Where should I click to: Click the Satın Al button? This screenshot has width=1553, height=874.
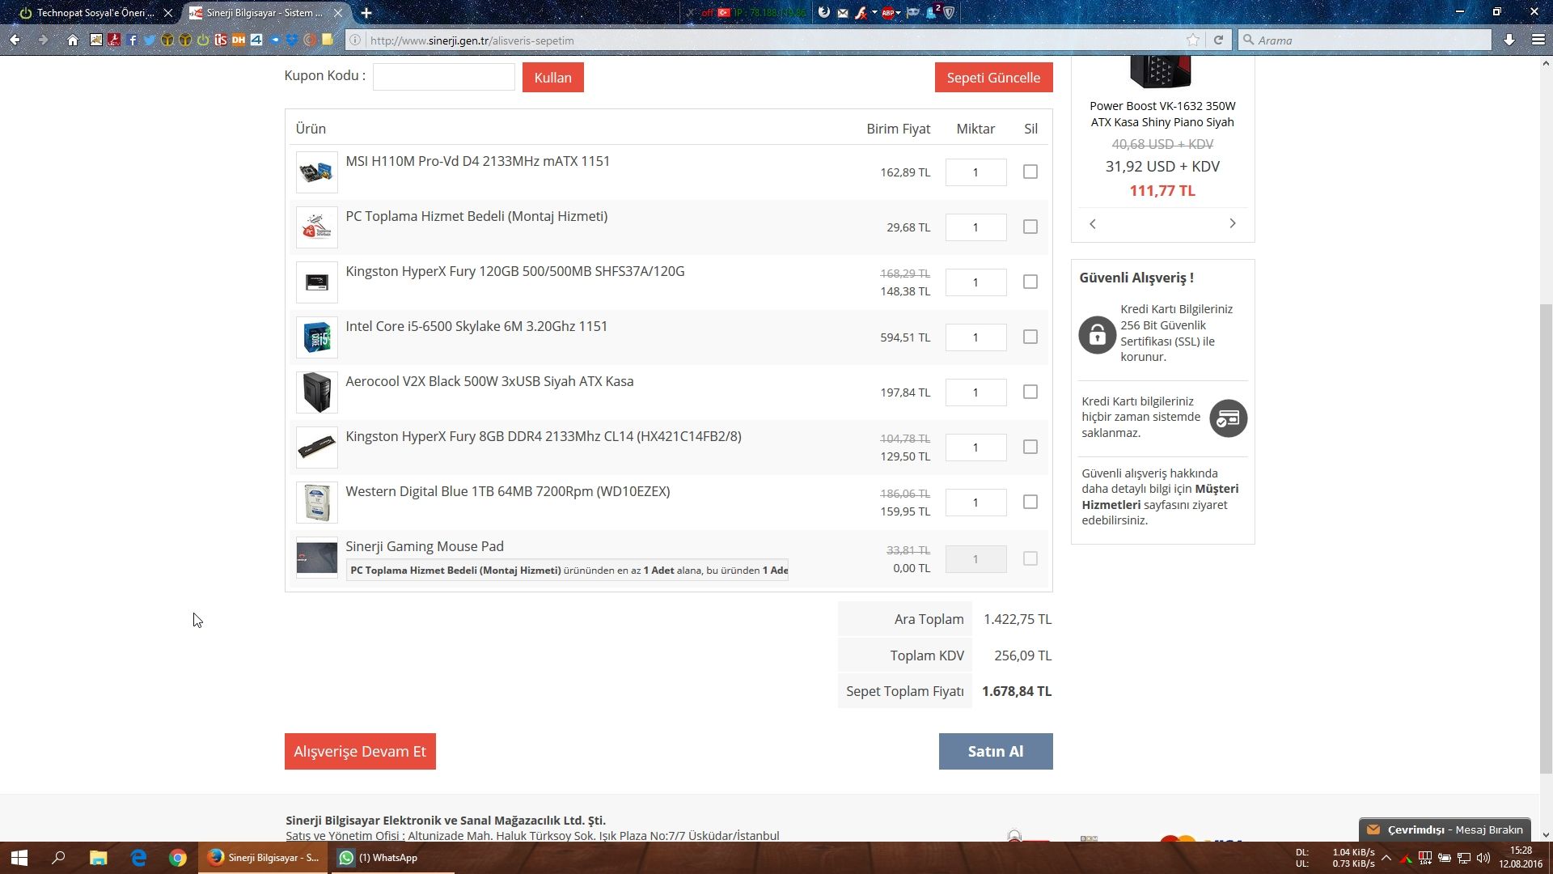[995, 751]
